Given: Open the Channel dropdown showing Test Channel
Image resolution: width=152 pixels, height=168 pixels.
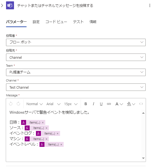Looking at the screenshot, I should pyautogui.click(x=76, y=87).
